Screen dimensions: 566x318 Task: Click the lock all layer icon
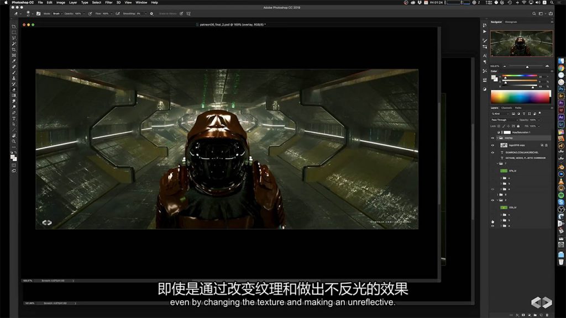[518, 126]
